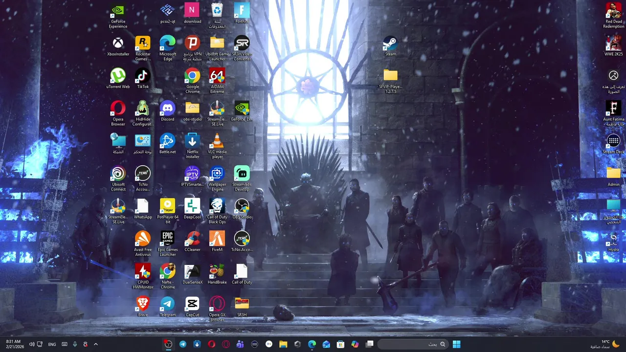Open the Epic Games Launcher shortcut
Screen dimensions: 626x352
coord(168,244)
